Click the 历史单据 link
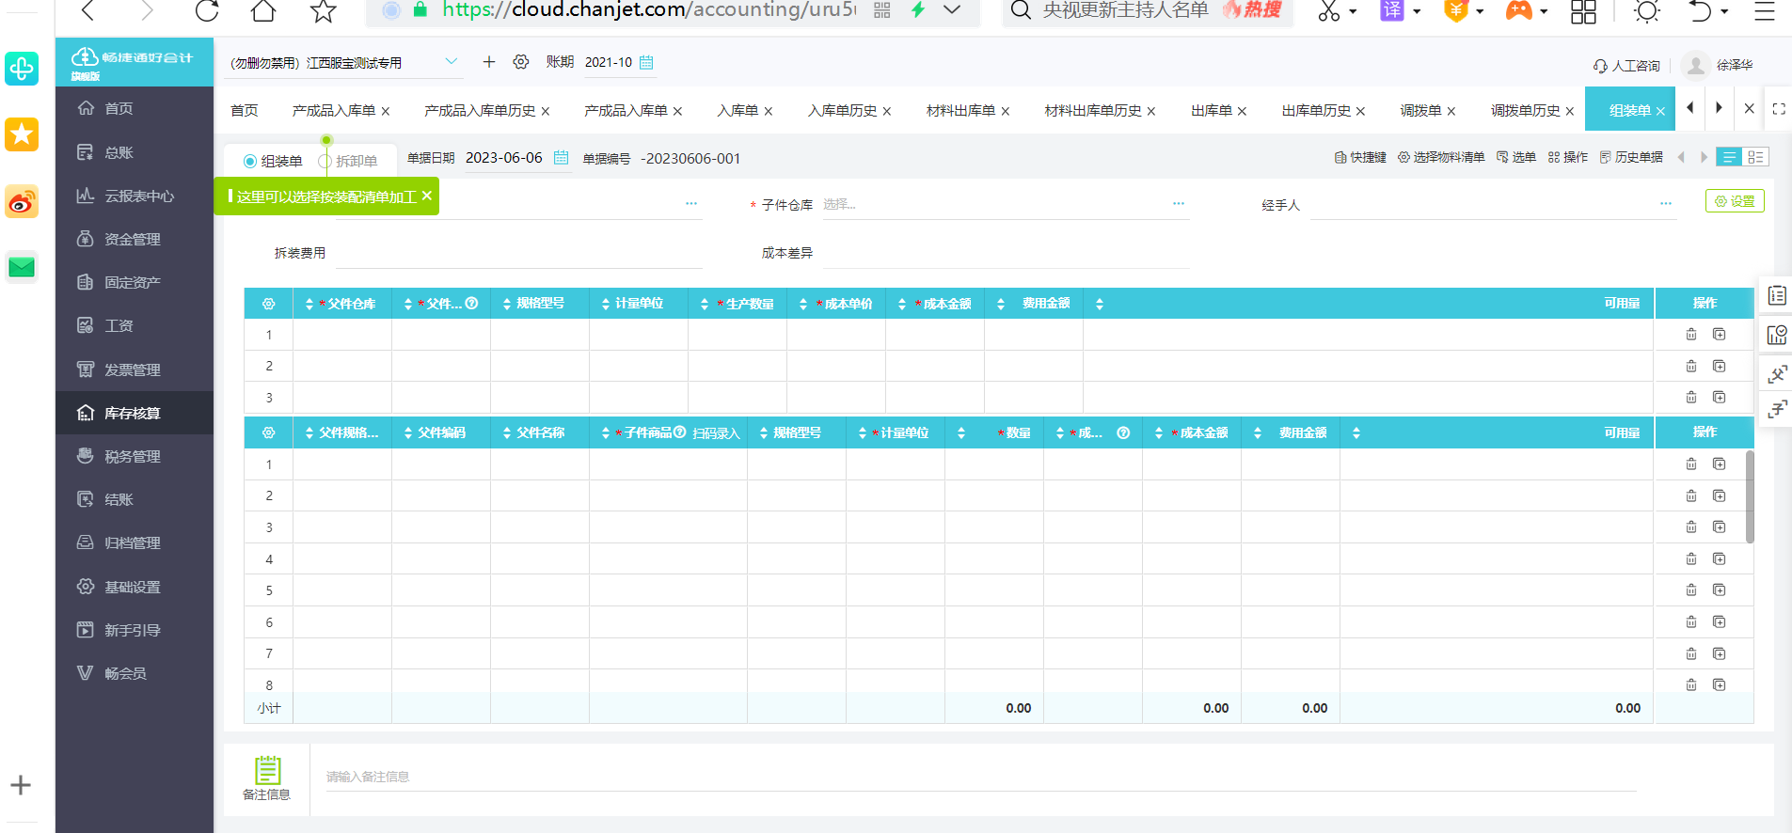 [x=1631, y=158]
